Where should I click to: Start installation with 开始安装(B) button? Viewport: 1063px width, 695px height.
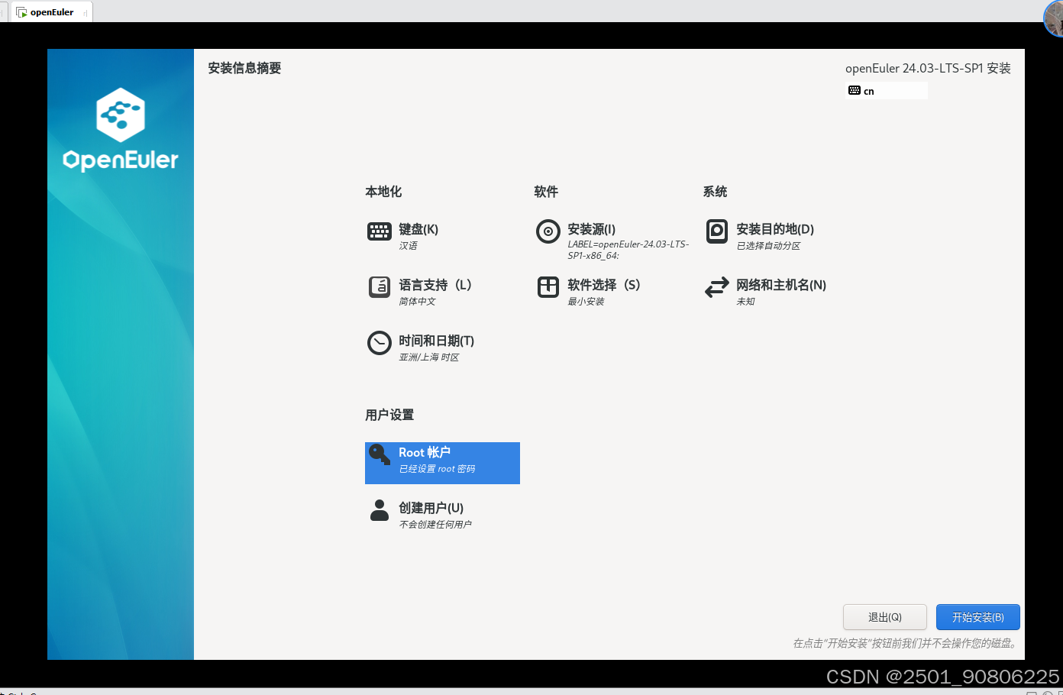(x=978, y=617)
